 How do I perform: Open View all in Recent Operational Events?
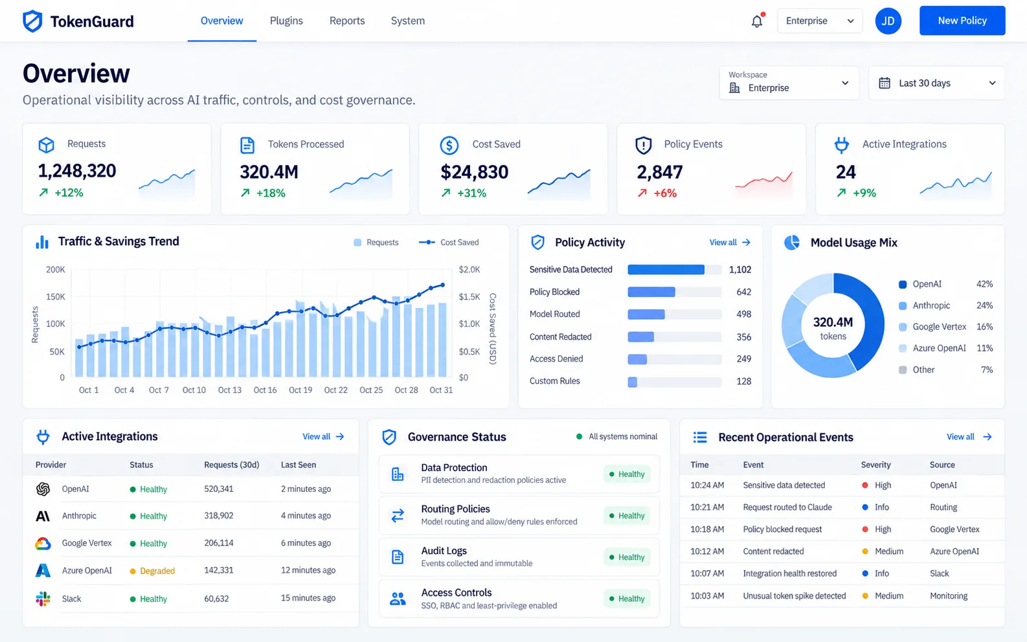coord(969,437)
